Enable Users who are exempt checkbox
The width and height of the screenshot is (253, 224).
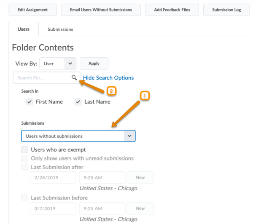(25, 149)
